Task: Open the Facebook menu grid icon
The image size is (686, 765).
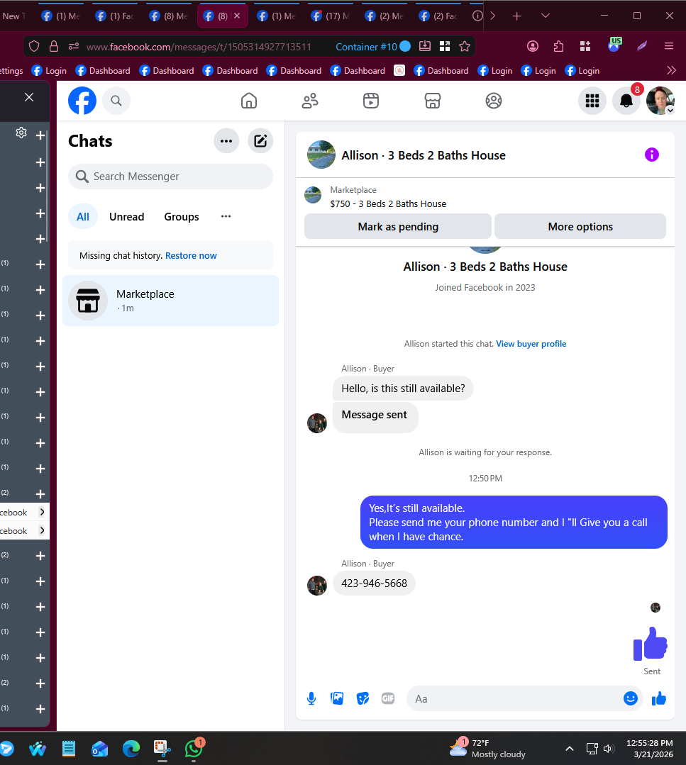Action: pos(592,101)
